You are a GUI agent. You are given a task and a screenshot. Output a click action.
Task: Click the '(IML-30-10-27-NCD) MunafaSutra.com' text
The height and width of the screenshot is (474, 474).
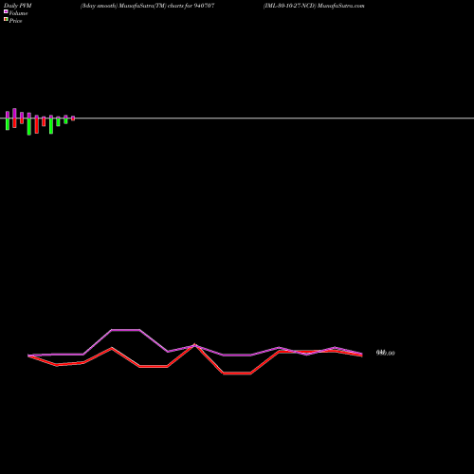[x=314, y=6]
